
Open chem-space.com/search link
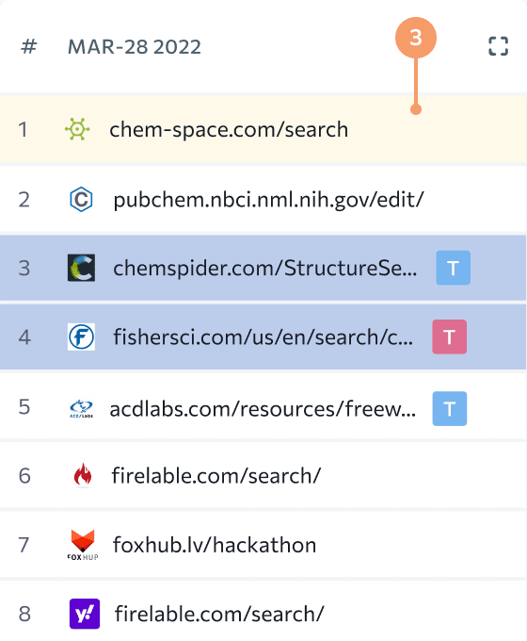click(229, 129)
